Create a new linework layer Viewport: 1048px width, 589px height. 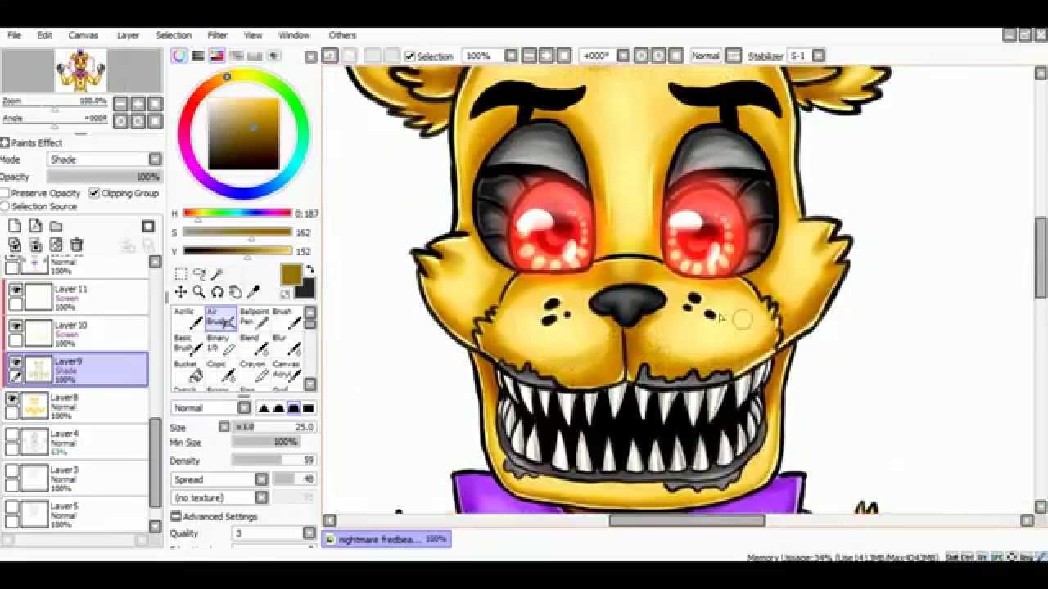(35, 226)
